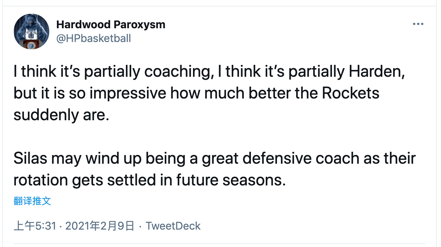
Task: Select the word Harden in the tweet
Action: [375, 72]
